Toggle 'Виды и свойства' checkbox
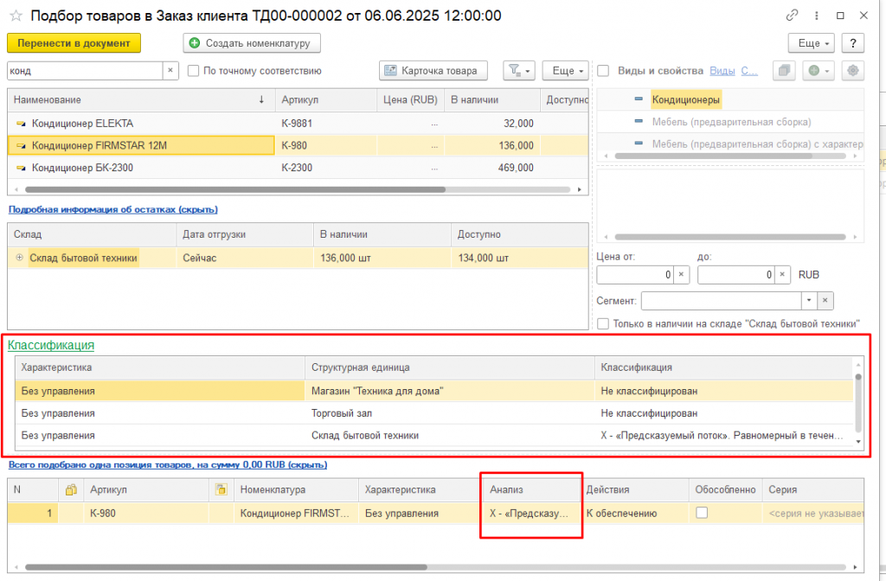Viewport: 886px width, 581px height. [604, 71]
